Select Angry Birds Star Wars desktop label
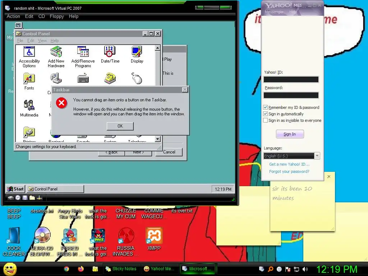The height and width of the screenshot is (276, 368). coord(70,213)
